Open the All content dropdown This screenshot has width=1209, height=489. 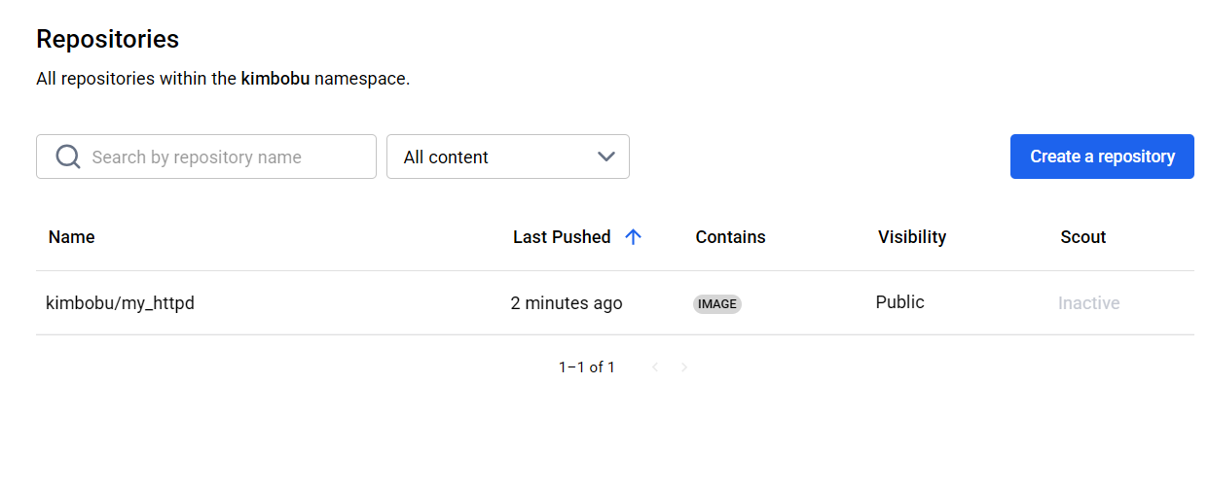506,157
